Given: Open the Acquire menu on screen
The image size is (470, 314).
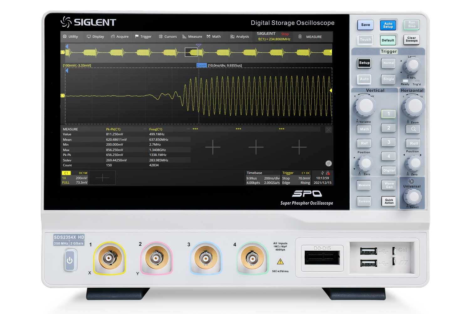Looking at the screenshot, I should point(120,37).
